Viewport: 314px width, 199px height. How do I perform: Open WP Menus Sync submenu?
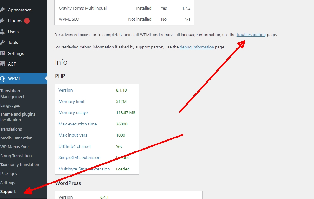(x=15, y=147)
